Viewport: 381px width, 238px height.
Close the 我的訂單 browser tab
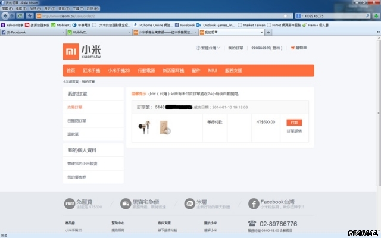click(x=262, y=32)
